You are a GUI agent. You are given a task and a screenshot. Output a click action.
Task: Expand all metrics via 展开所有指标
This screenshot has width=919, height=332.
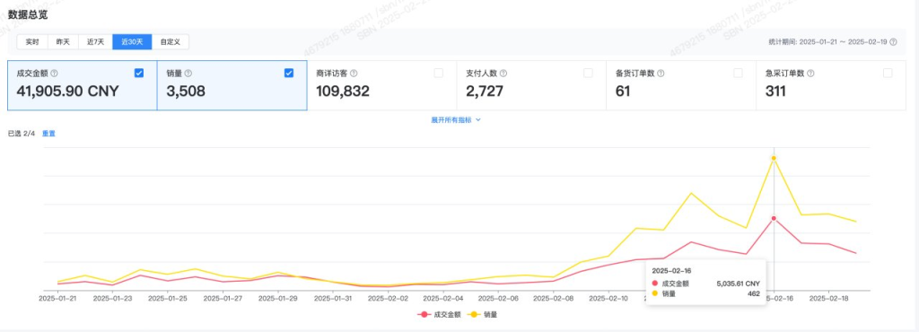click(456, 119)
